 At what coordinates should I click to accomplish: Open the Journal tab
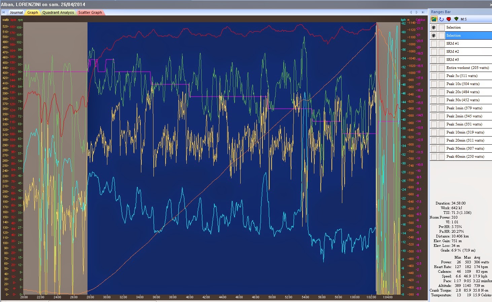coord(16,12)
